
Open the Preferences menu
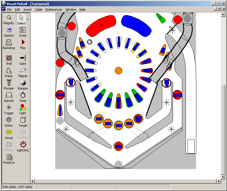(x=54, y=10)
